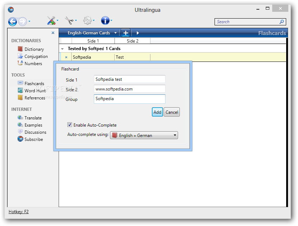Viewport: 298px width, 226px height.
Task: Open Translate under Internet
Action: [30, 118]
